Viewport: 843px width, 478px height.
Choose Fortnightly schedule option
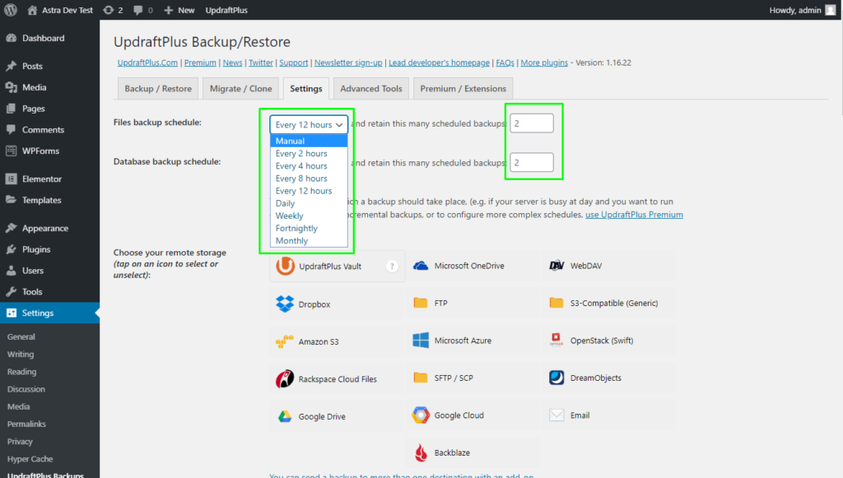click(309, 228)
